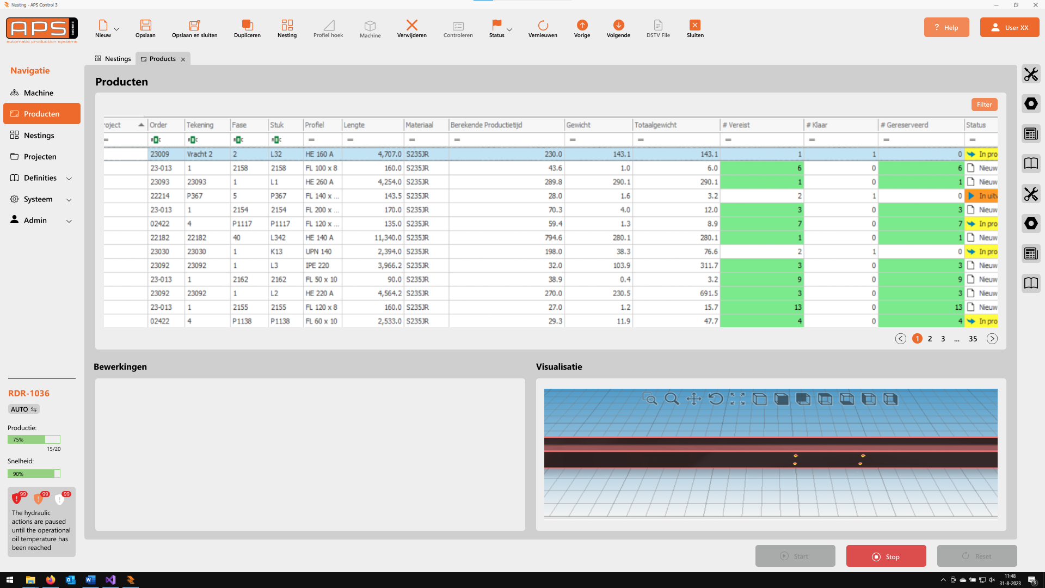This screenshot has height=588, width=1045.
Task: Click the Filter button
Action: pos(984,105)
